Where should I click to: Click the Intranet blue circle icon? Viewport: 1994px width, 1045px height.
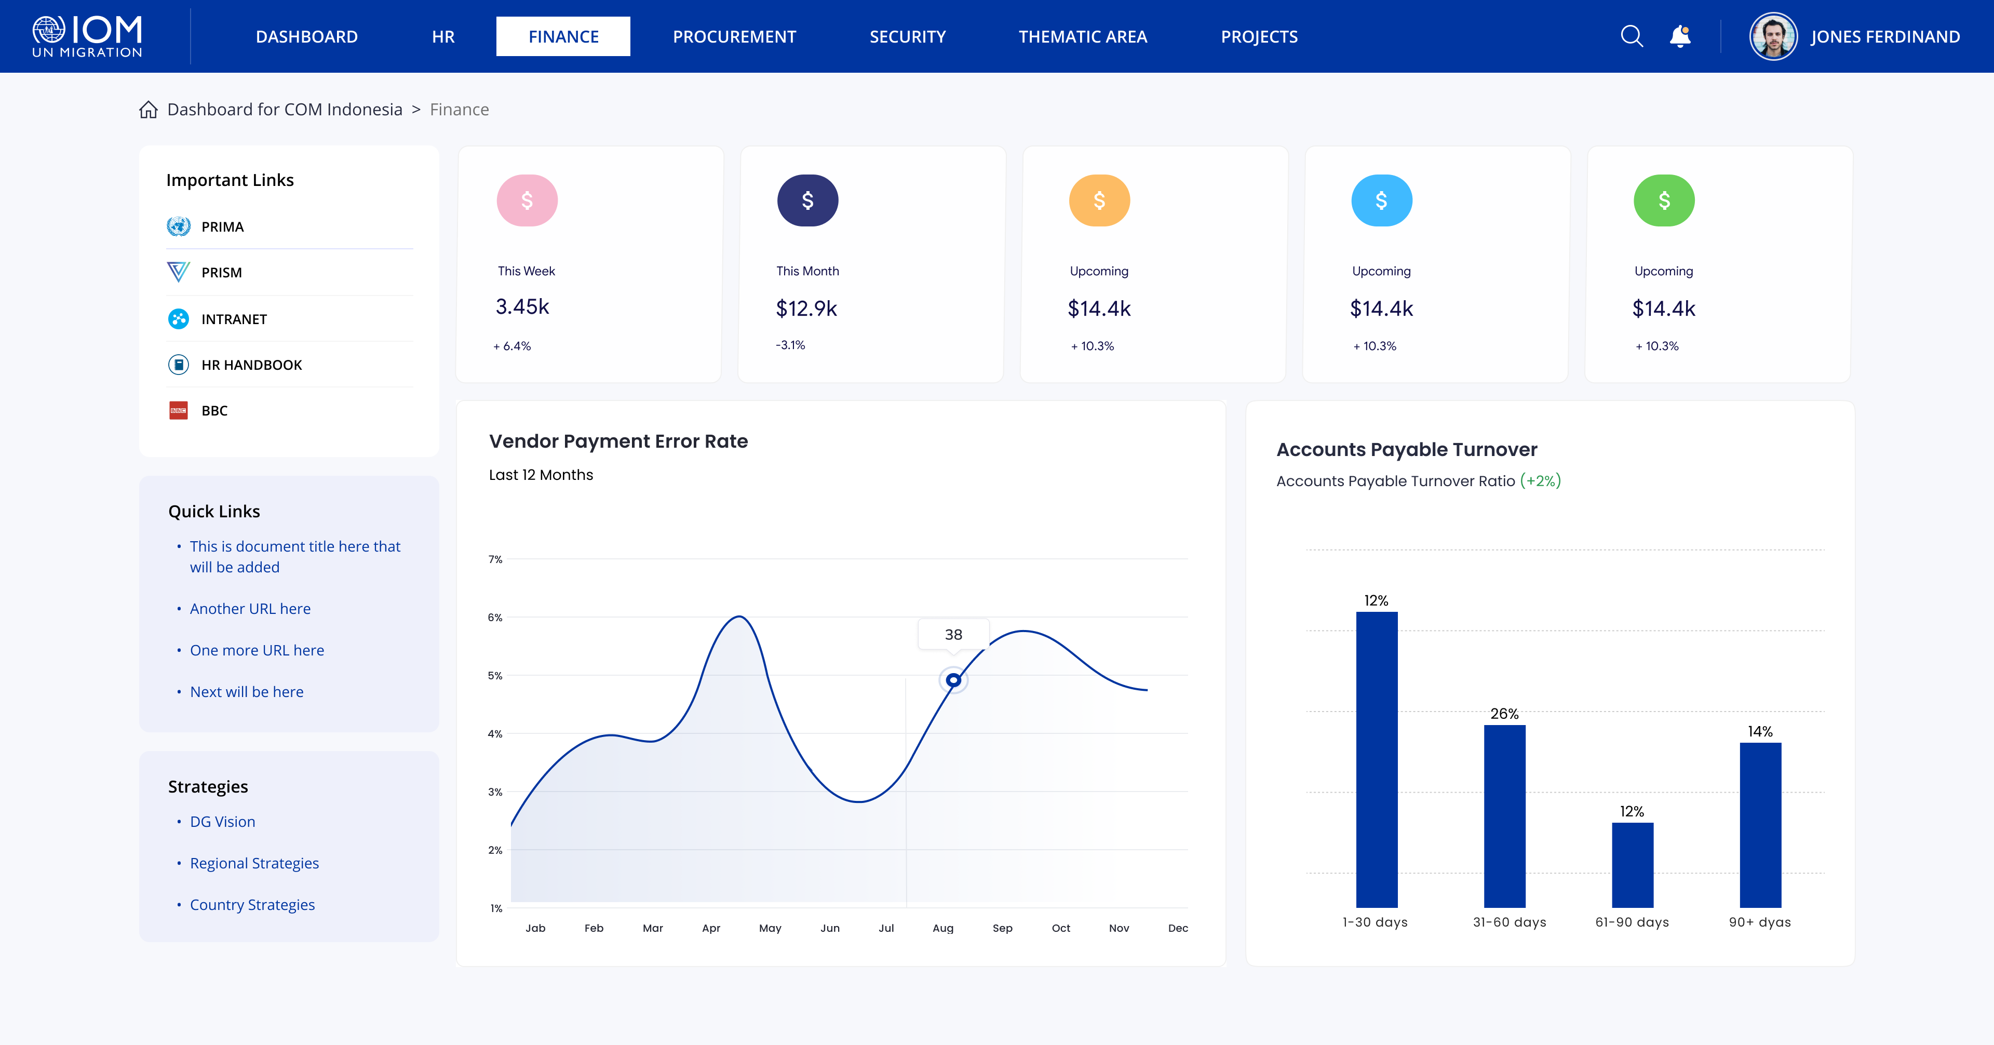tap(179, 319)
